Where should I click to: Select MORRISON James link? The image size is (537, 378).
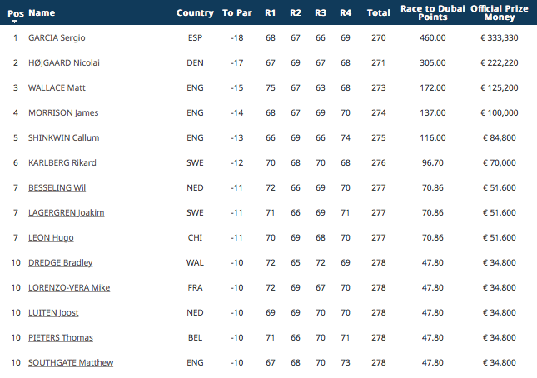click(x=63, y=113)
